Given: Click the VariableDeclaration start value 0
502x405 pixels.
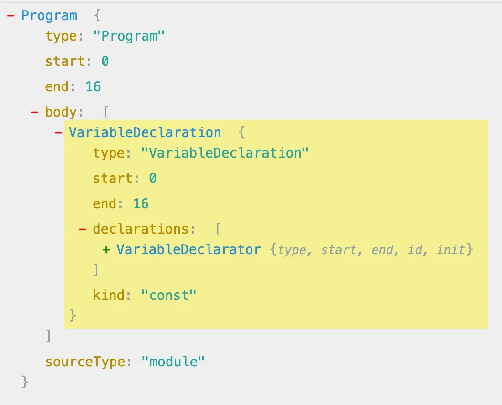Looking at the screenshot, I should (x=153, y=179).
